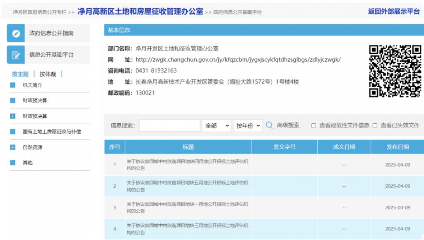Click 返回外部展示平台 link

point(394,11)
